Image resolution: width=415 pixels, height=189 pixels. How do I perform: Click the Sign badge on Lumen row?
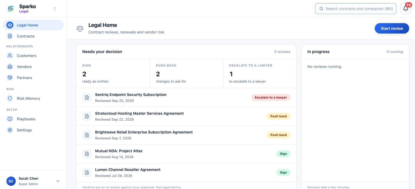[283, 172]
